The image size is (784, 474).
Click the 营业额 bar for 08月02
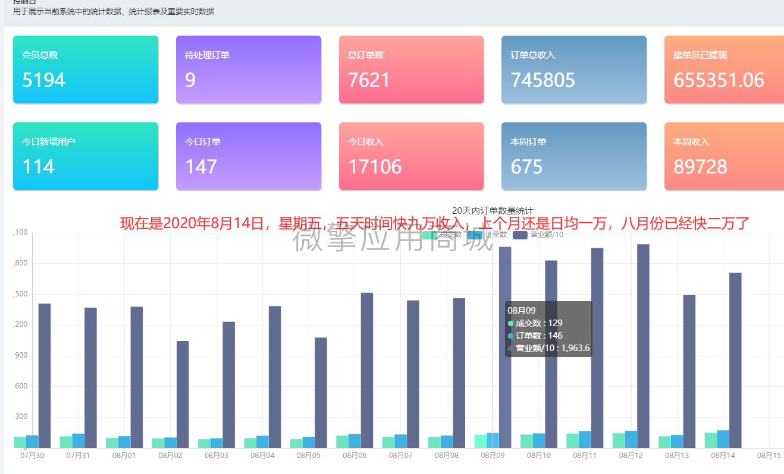pos(183,394)
